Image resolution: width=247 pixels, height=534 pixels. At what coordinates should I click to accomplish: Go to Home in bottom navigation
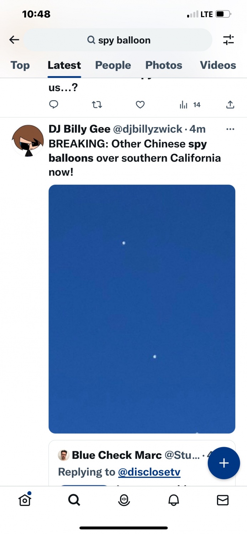25,500
